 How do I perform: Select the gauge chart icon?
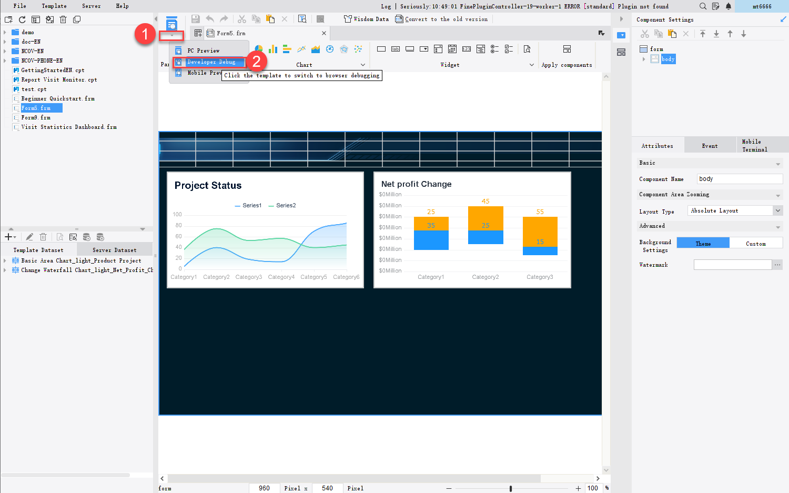point(330,49)
